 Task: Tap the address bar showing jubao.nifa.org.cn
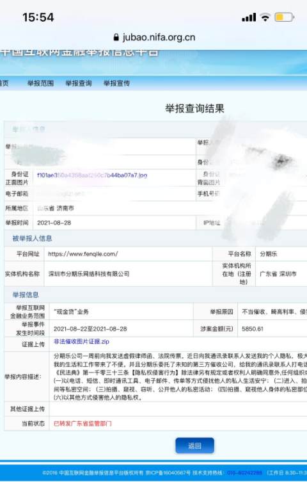(x=154, y=38)
